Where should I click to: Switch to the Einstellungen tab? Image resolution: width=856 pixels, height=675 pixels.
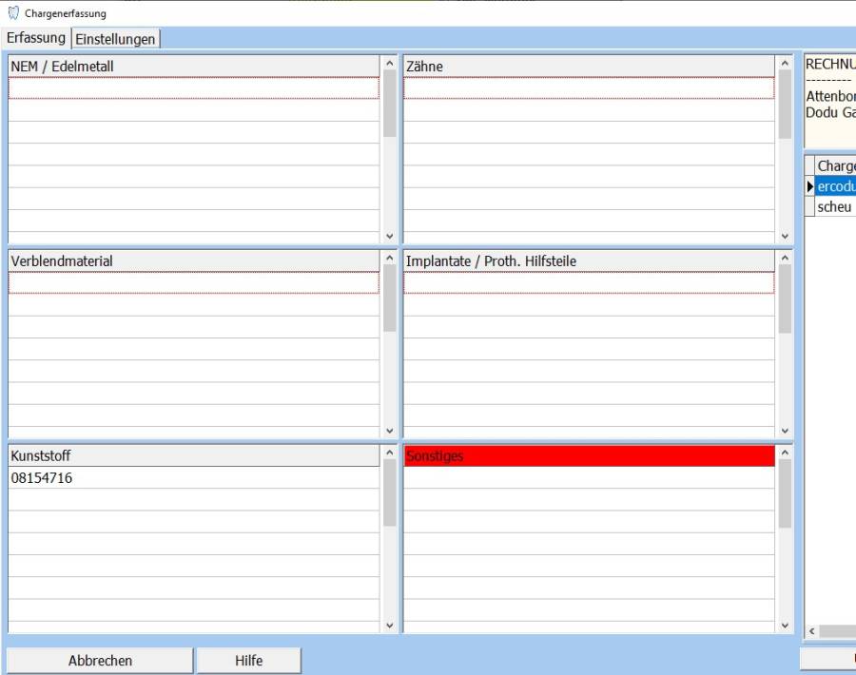[x=116, y=39]
